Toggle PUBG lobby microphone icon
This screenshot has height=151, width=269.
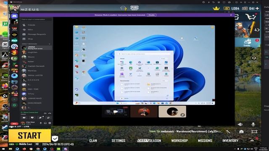point(253,124)
